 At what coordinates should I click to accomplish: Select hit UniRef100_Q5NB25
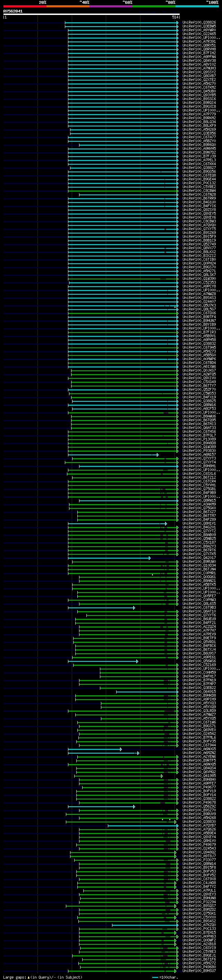tap(199, 539)
